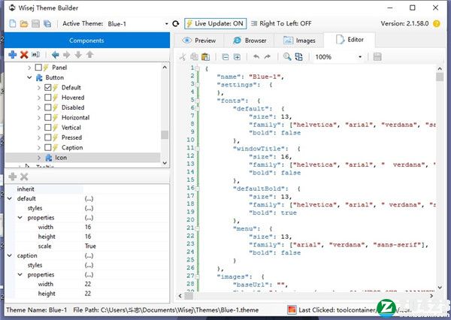Check the Disabled state checkbox
Viewport: 451px width, 320px height.
coord(48,107)
